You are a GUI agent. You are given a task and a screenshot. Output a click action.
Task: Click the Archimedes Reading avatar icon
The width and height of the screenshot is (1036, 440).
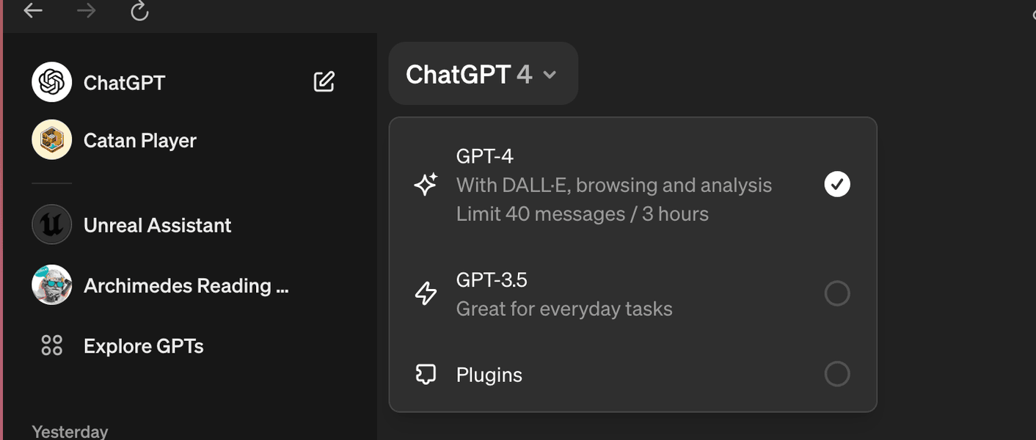tap(51, 285)
